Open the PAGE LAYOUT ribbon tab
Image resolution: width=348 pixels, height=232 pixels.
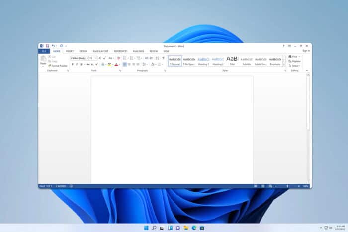pos(100,51)
